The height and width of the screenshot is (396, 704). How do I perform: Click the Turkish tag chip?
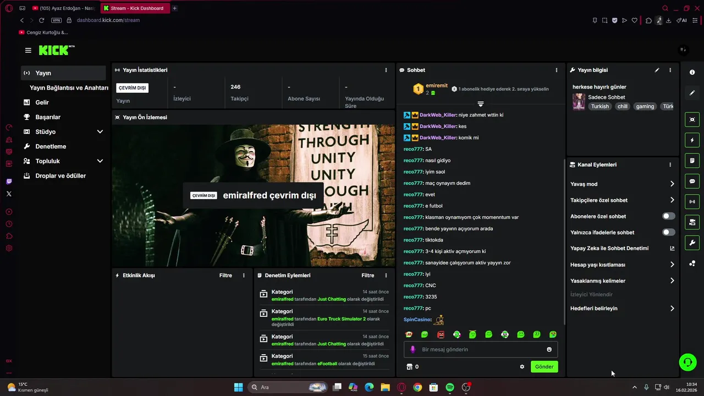pyautogui.click(x=600, y=106)
